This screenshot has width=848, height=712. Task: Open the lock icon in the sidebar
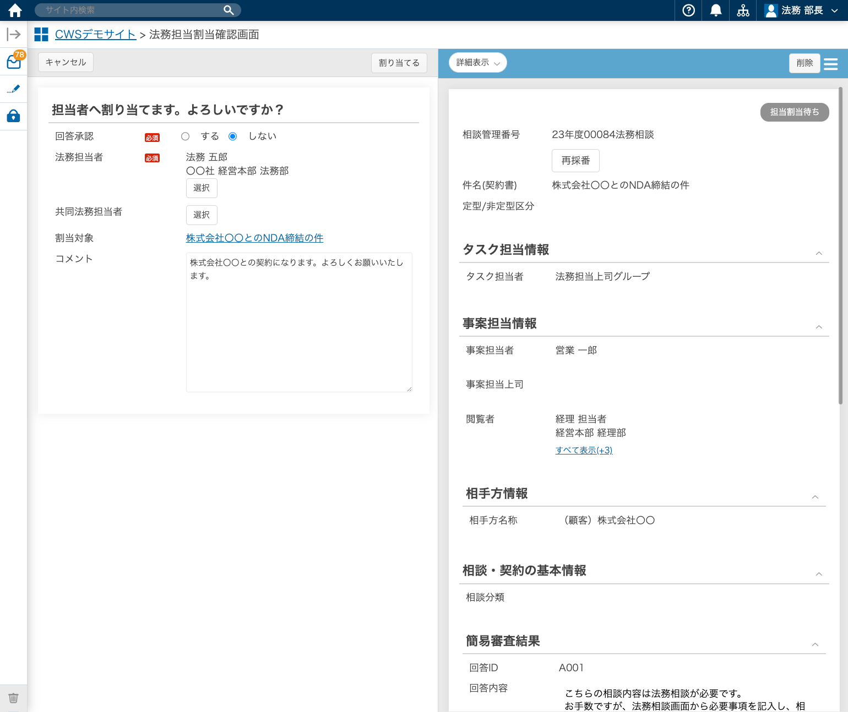click(13, 116)
